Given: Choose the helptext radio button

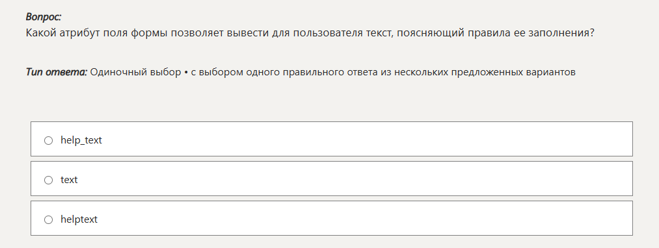Looking at the screenshot, I should point(48,219).
